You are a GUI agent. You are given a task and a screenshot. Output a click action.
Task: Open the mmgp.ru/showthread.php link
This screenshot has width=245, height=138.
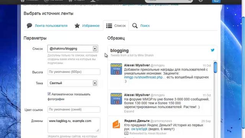point(145,77)
